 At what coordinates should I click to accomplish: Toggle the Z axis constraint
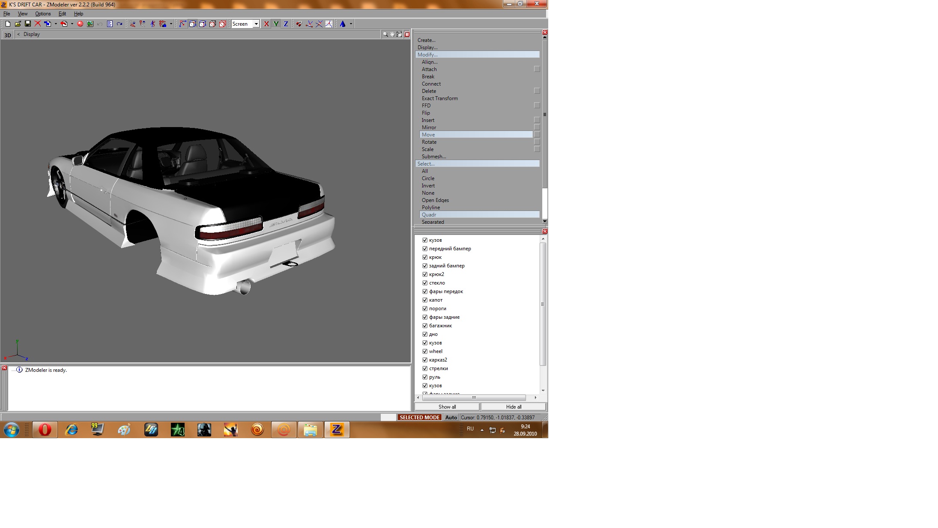click(286, 24)
